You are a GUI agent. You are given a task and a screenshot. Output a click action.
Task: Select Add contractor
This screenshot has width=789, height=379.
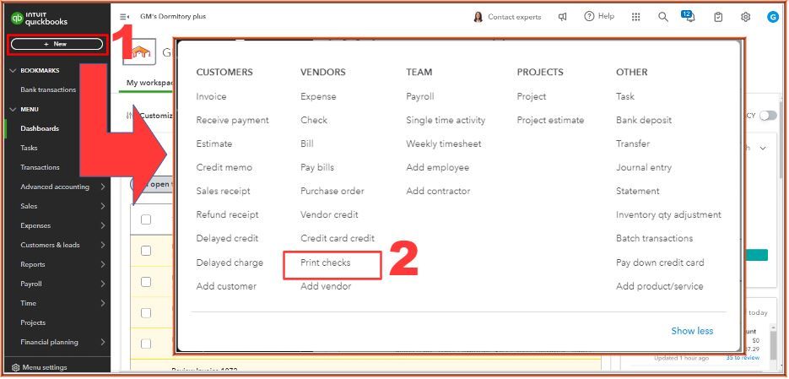(438, 192)
